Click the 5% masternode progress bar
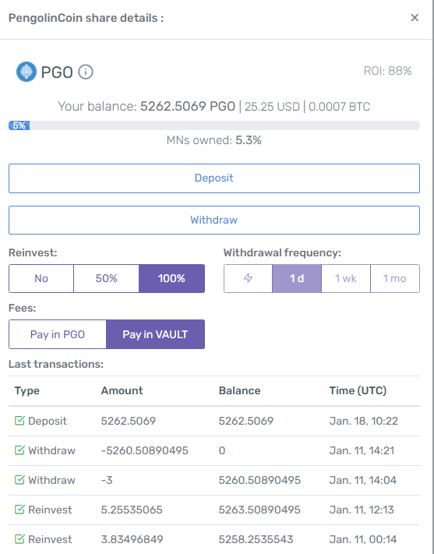 click(214, 125)
